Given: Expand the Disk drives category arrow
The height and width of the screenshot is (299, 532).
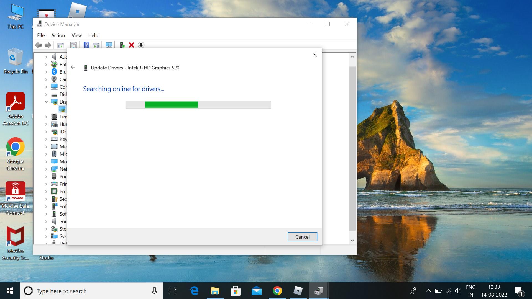Looking at the screenshot, I should 46,94.
